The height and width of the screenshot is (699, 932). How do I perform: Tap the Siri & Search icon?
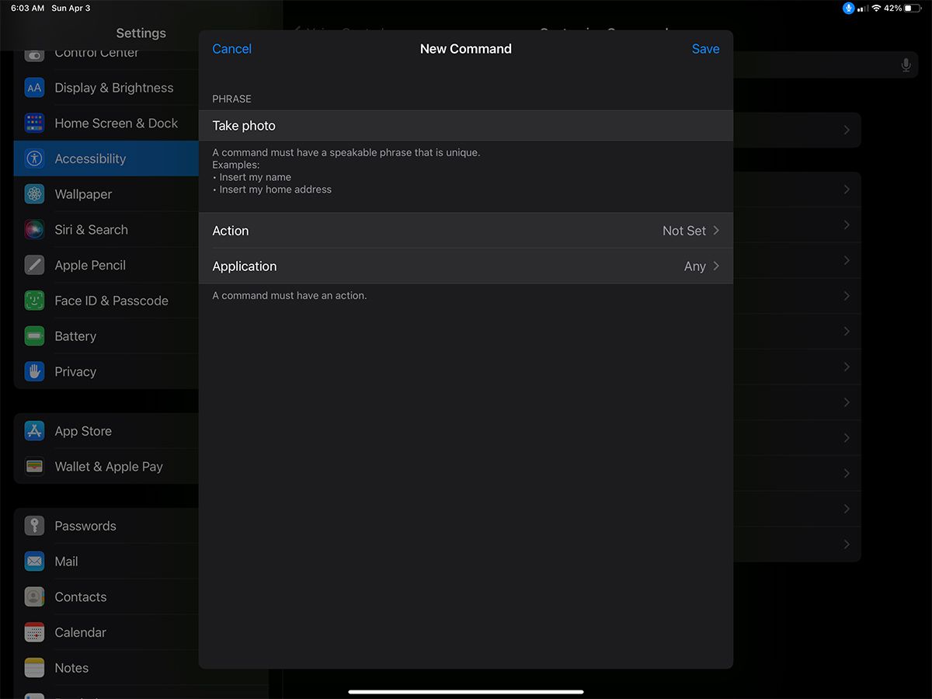tap(34, 230)
